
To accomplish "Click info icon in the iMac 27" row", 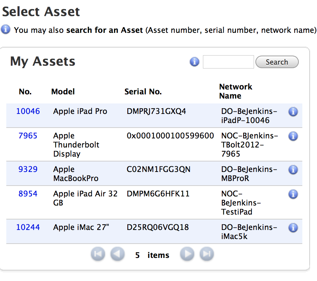I will (x=293, y=228).
